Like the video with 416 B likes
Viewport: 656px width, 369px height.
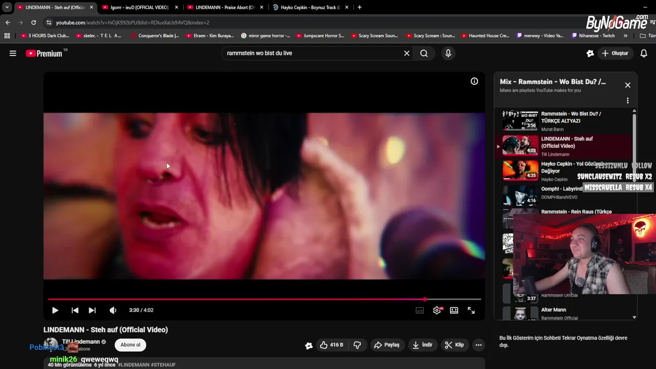(x=332, y=345)
